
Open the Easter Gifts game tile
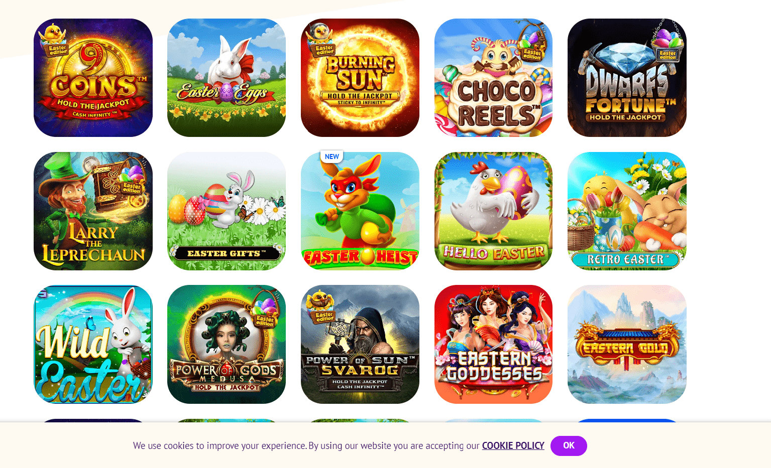point(227,211)
